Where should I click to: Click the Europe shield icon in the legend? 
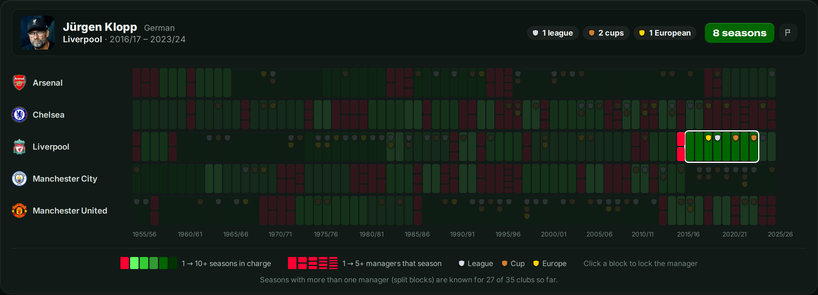point(536,263)
